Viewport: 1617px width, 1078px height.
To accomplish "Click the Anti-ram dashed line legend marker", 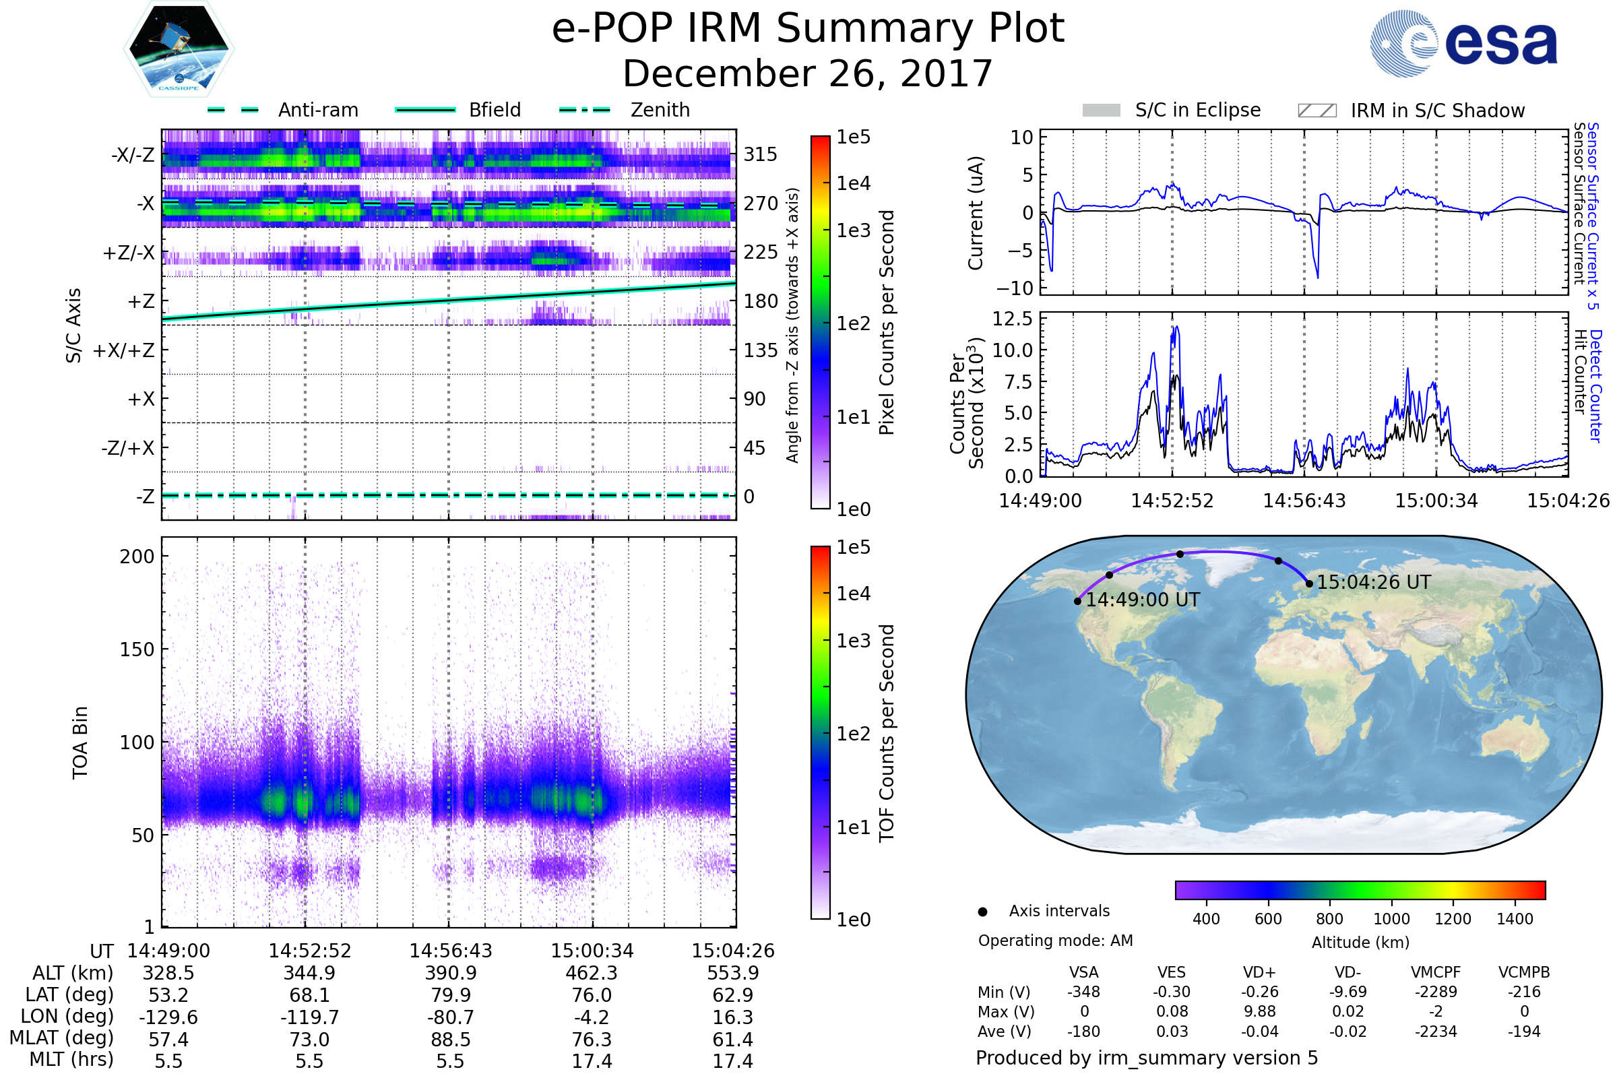I will pyautogui.click(x=233, y=110).
